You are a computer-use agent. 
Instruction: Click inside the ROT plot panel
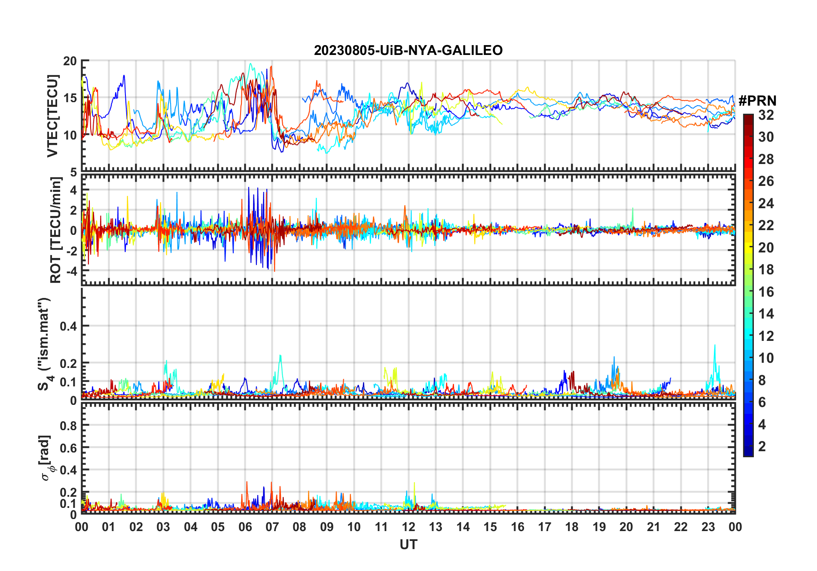coord(408,230)
